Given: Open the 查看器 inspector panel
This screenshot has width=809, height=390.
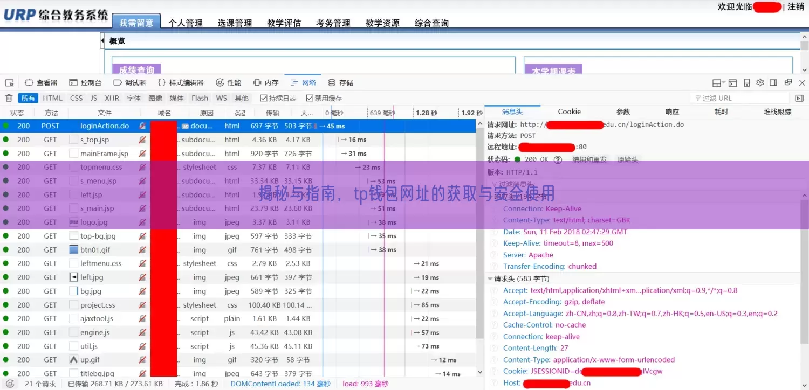Looking at the screenshot, I should click(41, 83).
